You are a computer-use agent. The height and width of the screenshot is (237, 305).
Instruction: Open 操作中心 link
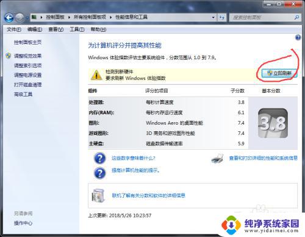tap(23, 223)
